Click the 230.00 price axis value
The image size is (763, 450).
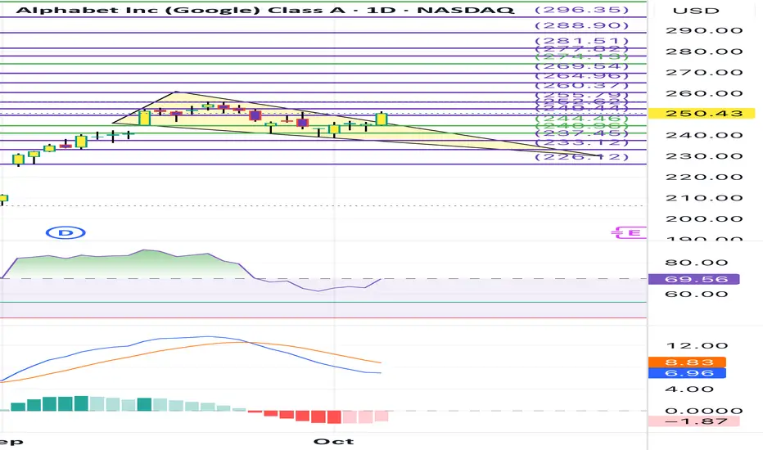(704, 156)
